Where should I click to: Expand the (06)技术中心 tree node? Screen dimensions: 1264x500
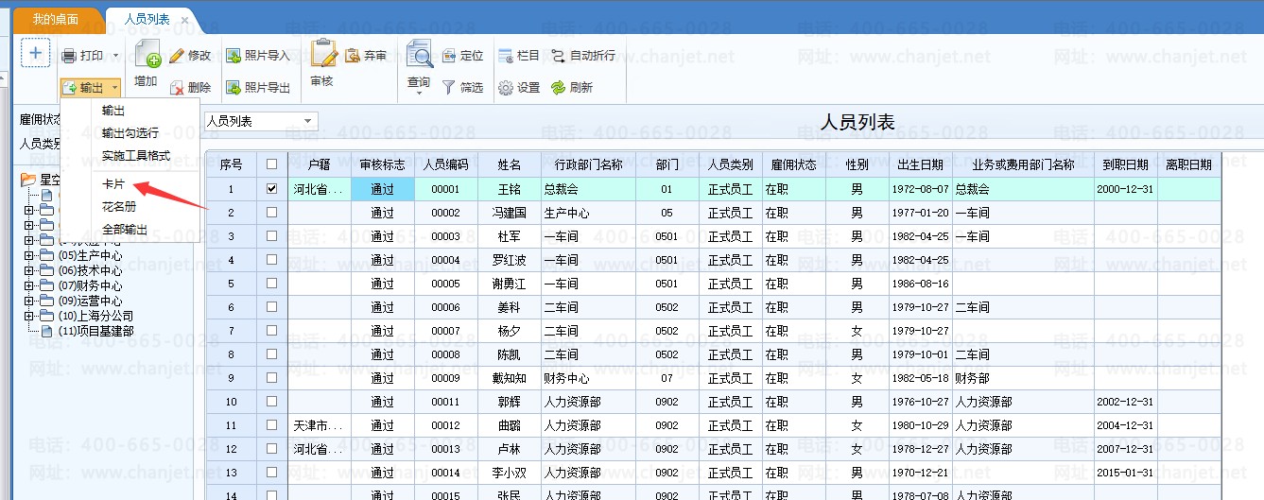pyautogui.click(x=28, y=270)
